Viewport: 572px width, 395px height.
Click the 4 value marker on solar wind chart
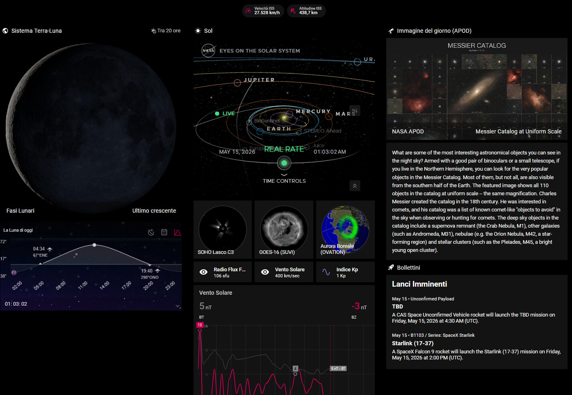click(x=296, y=368)
